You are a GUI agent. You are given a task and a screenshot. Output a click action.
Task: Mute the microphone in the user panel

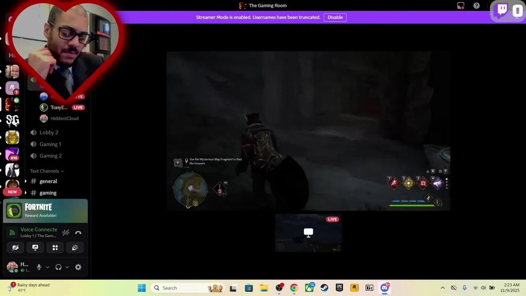pos(39,267)
